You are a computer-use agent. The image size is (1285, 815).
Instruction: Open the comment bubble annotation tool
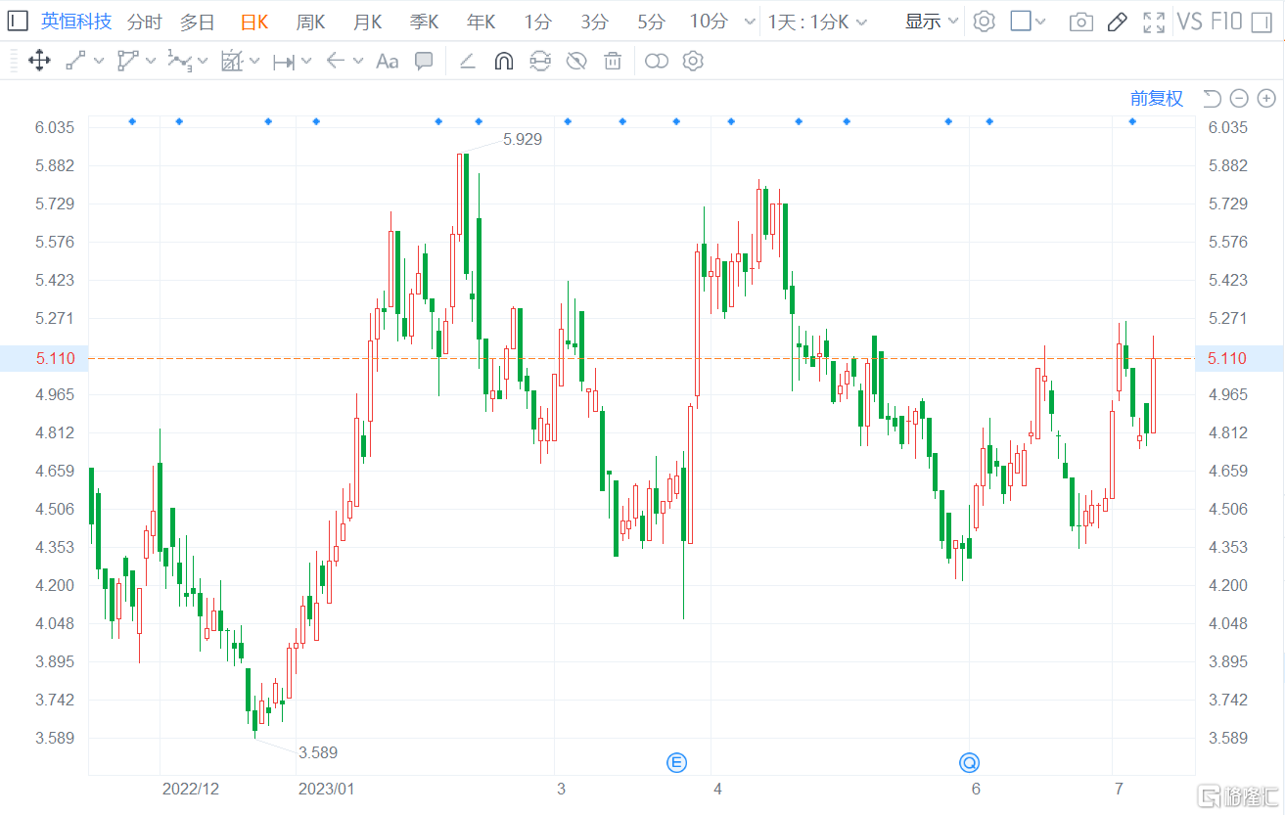pos(424,61)
